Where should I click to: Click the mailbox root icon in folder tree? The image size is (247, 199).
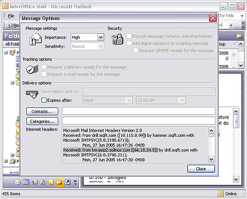(13, 52)
